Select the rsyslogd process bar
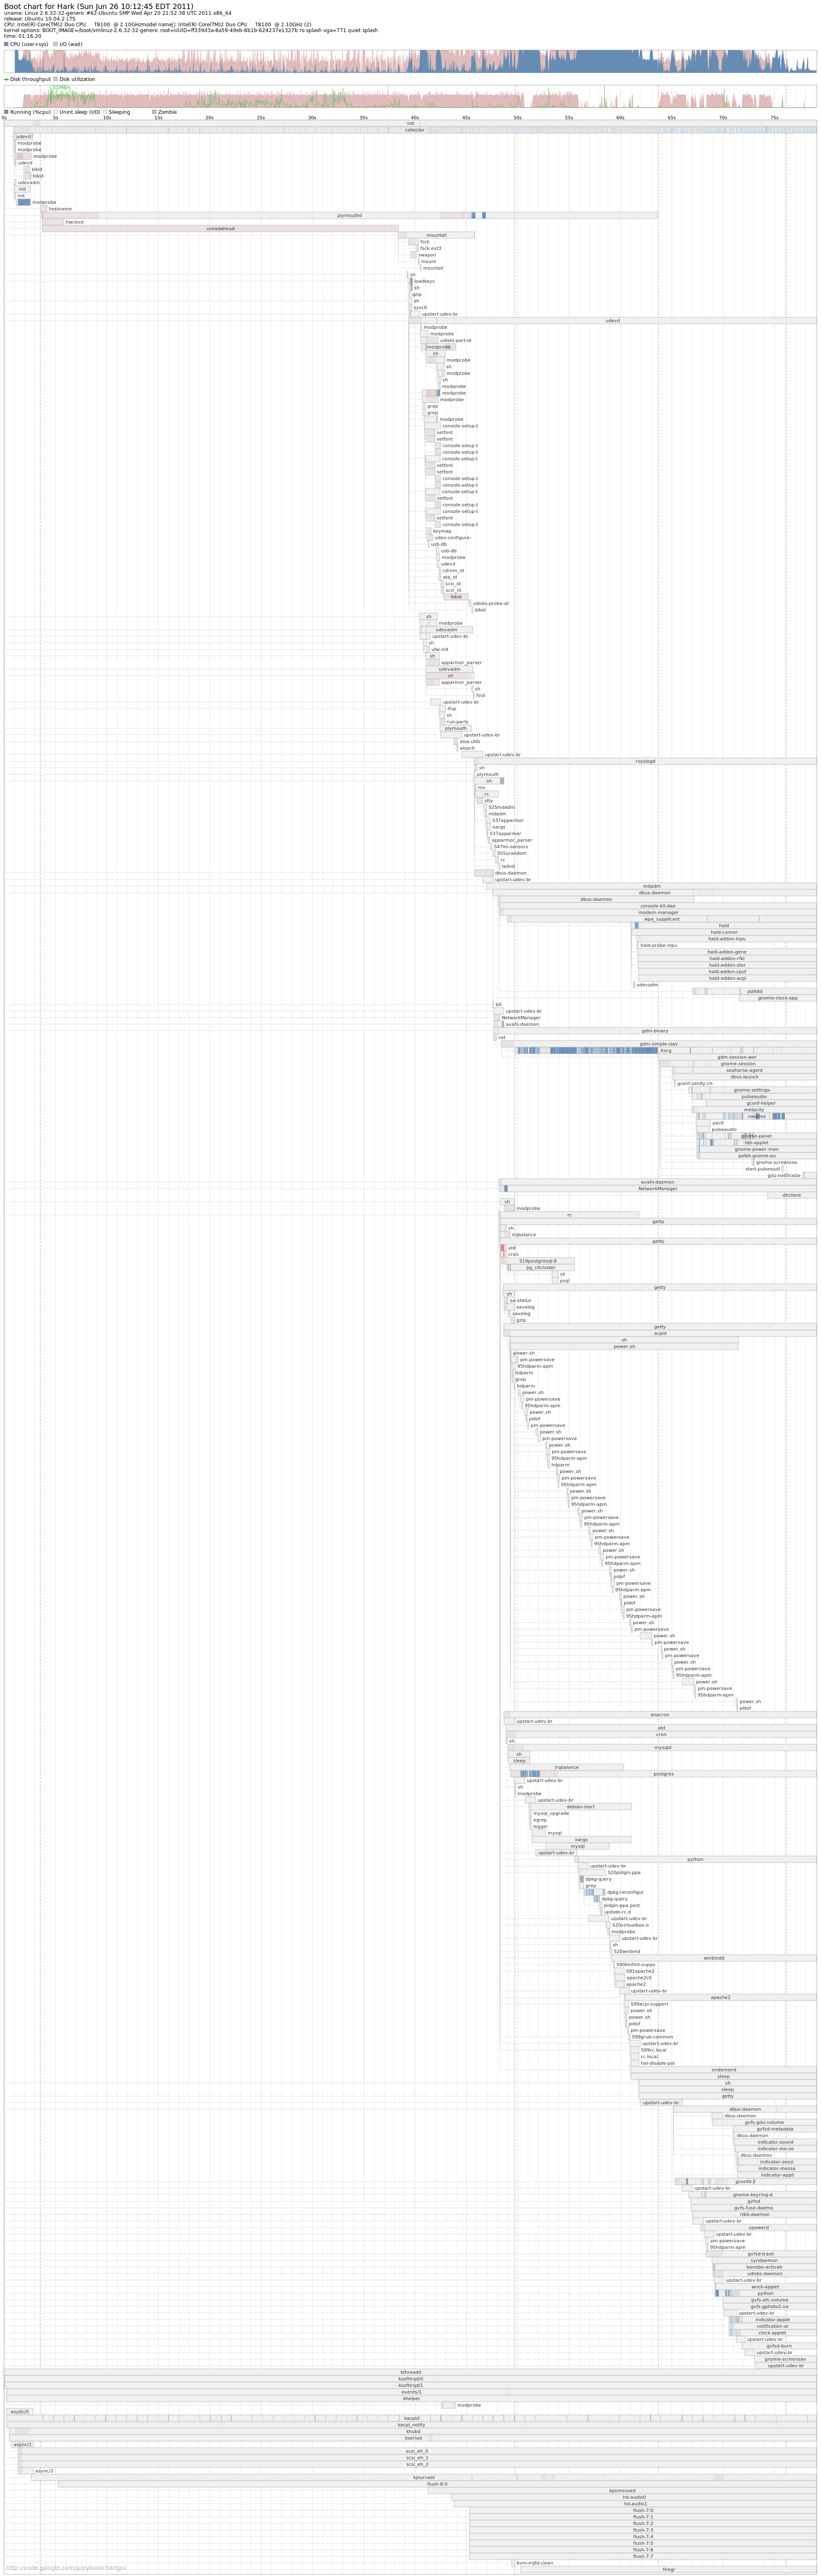 tap(645, 761)
